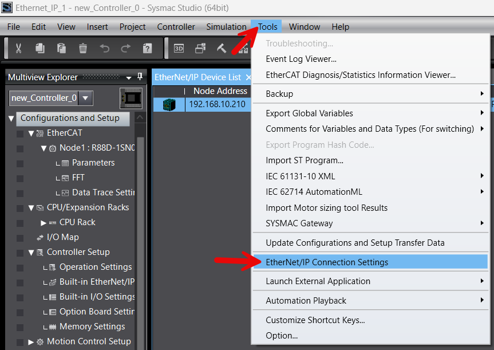This screenshot has width=494, height=350.
Task: Expand the Motion Control Setup branch
Action: [x=31, y=342]
